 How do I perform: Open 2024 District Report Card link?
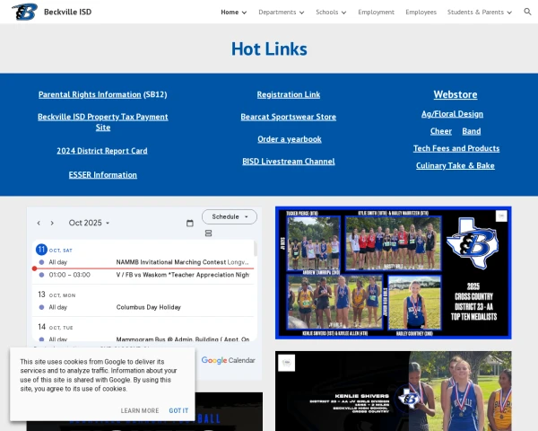[x=102, y=151]
